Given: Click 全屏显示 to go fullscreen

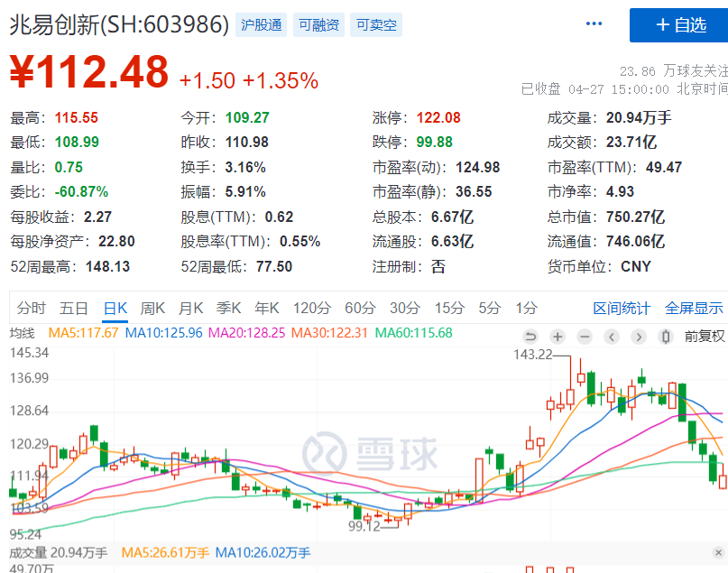Looking at the screenshot, I should [694, 308].
